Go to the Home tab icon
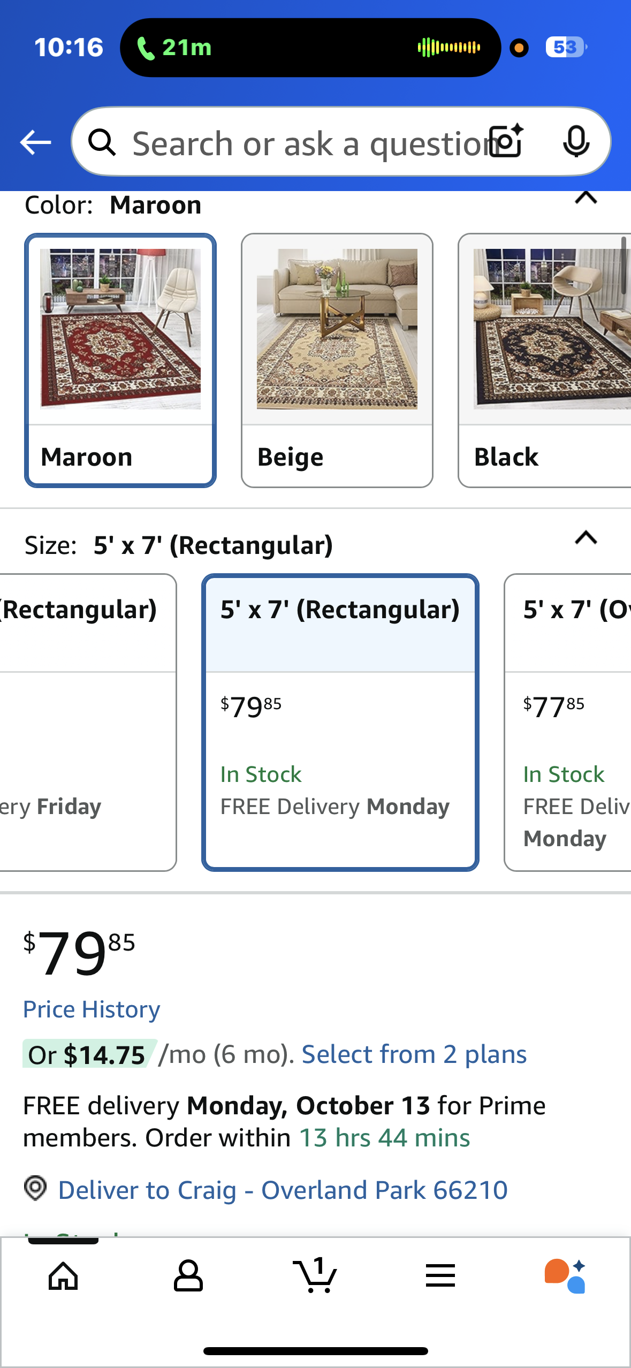631x1368 pixels. tap(63, 1276)
